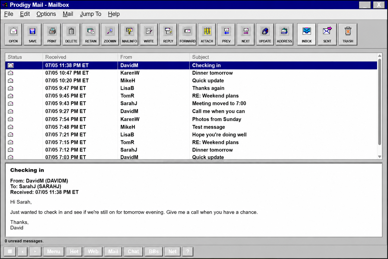
Task: Click the square grid button in bottom bar
Action: pyautogui.click(x=10, y=251)
